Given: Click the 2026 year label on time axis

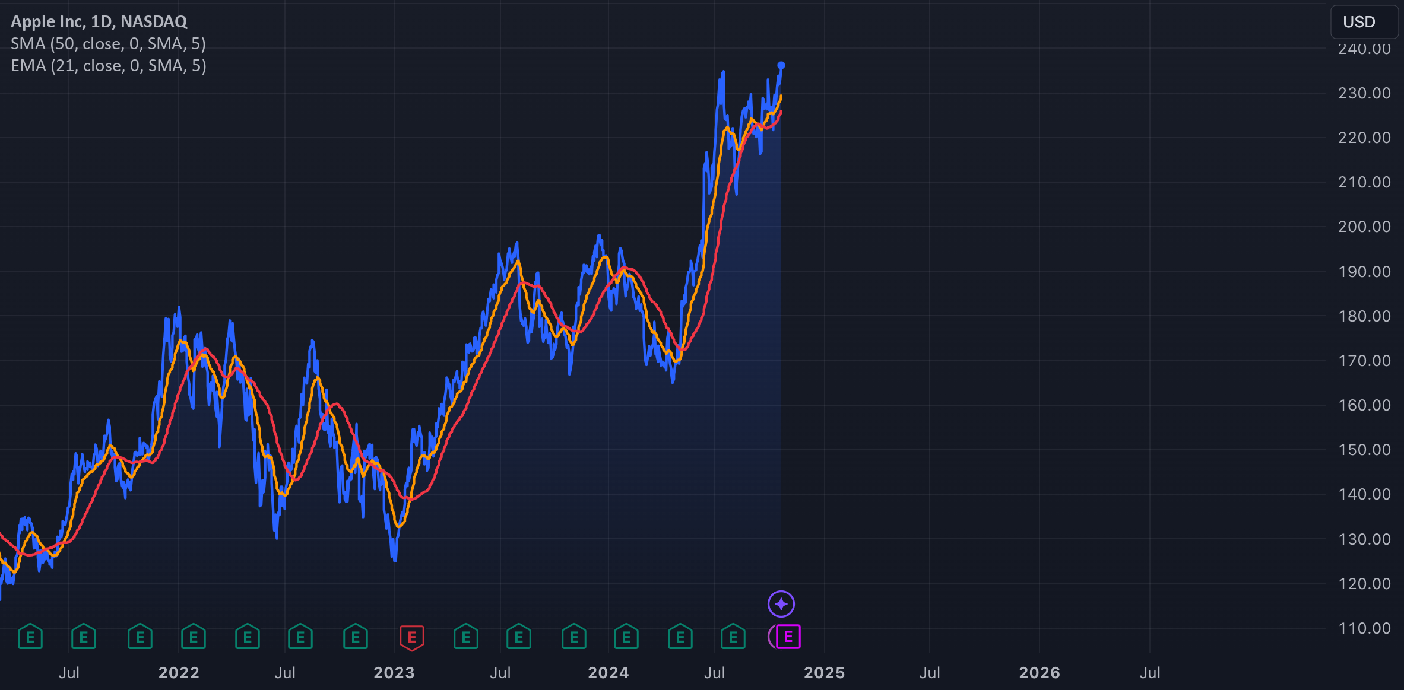Looking at the screenshot, I should pyautogui.click(x=1039, y=673).
